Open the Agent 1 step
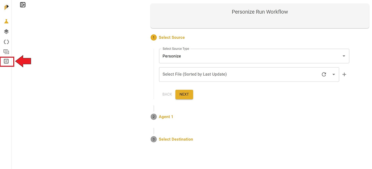The width and height of the screenshot is (372, 169). point(166,117)
